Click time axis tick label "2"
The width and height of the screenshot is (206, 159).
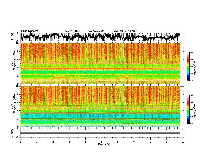53,142
